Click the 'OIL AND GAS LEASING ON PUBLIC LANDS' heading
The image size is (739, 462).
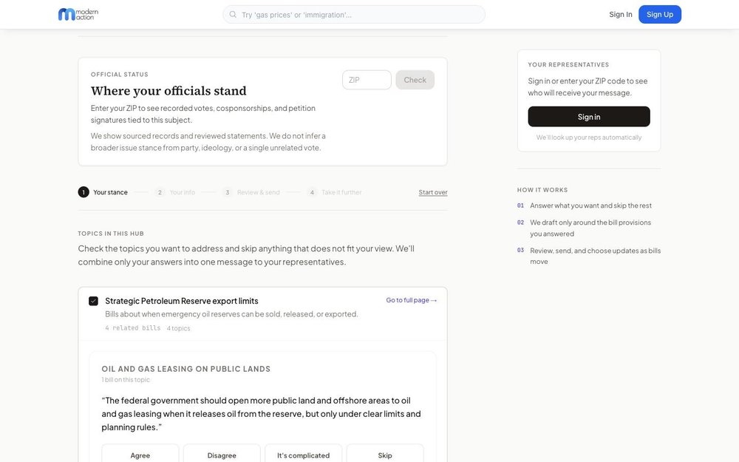coord(185,369)
